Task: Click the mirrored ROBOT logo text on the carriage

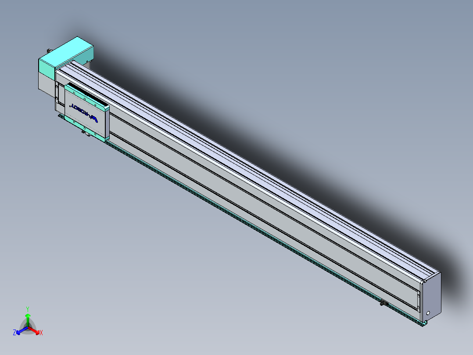Action: (x=83, y=113)
